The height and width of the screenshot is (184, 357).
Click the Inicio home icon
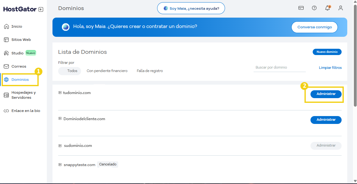coord(6,26)
